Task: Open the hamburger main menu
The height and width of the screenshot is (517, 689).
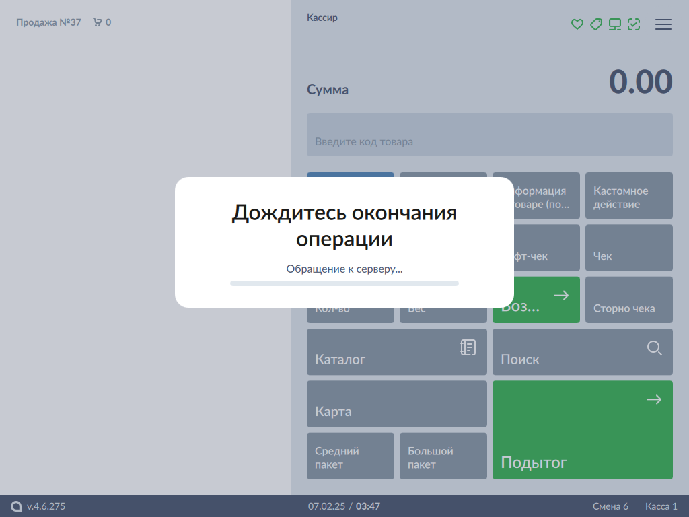Action: click(663, 24)
